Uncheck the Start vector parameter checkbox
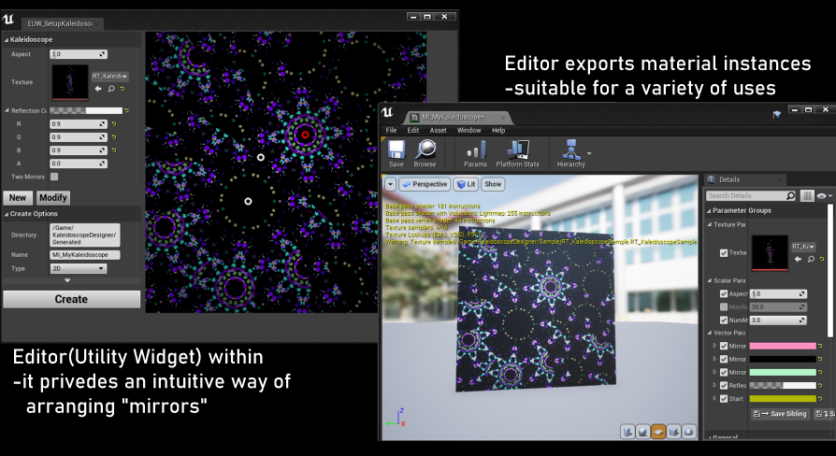 click(x=724, y=398)
